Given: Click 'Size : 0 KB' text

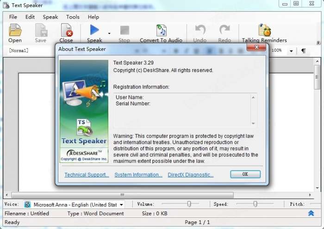Looking at the screenshot, I should pos(155,213).
